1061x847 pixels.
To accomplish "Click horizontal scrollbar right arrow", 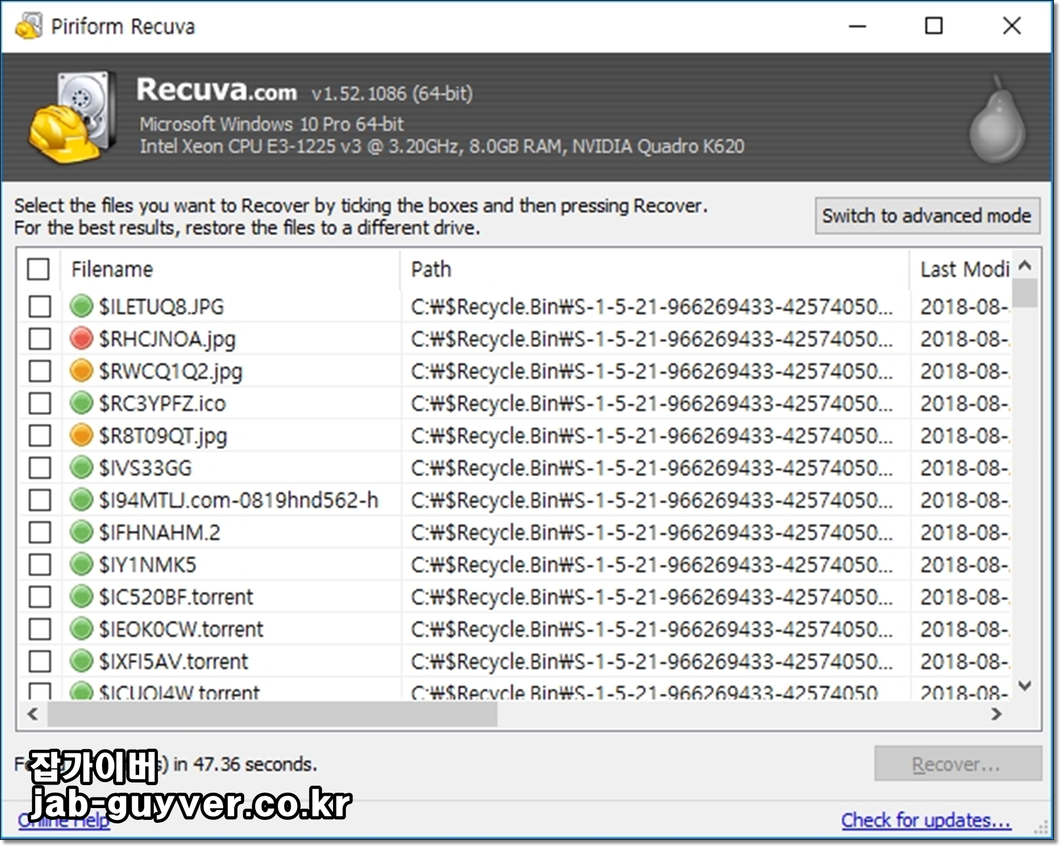I will point(996,714).
